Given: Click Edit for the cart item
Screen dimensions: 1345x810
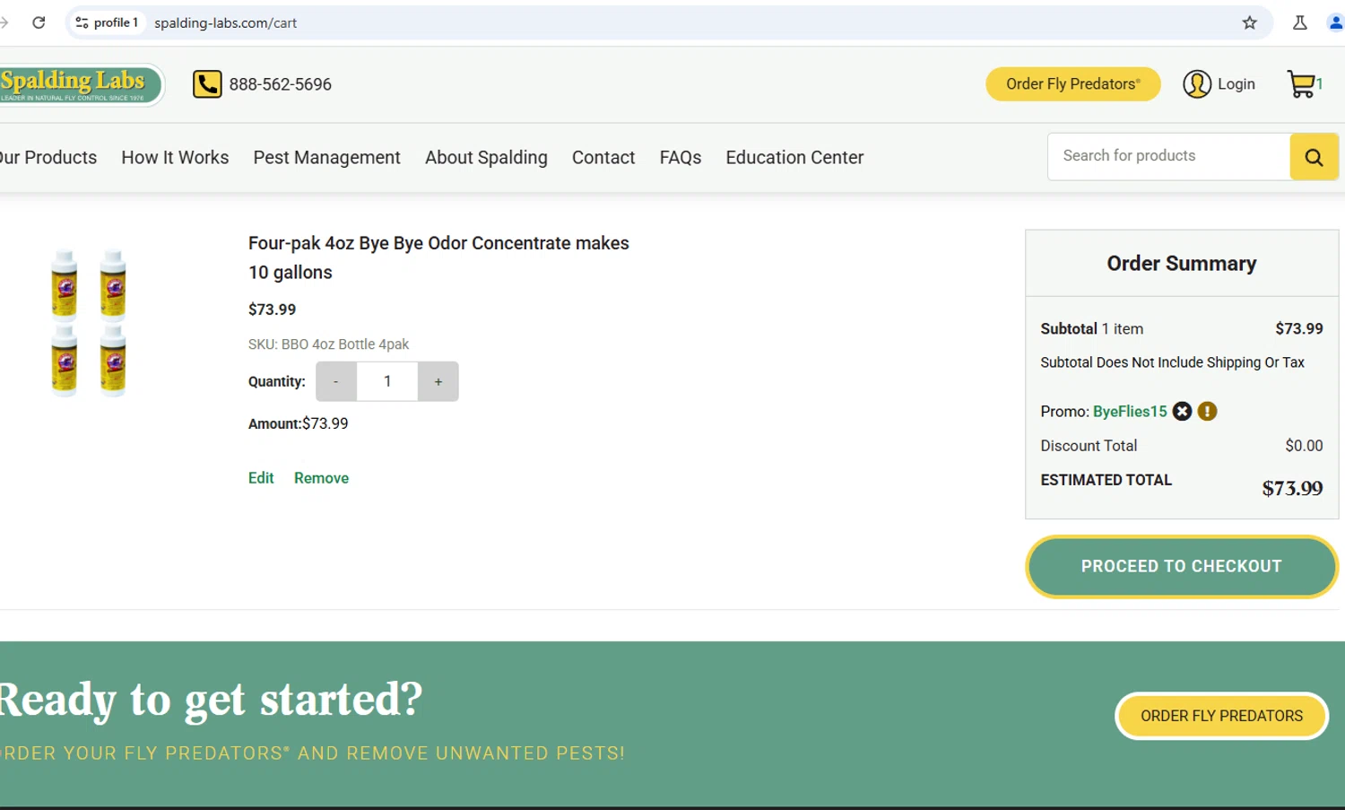Looking at the screenshot, I should [x=261, y=478].
